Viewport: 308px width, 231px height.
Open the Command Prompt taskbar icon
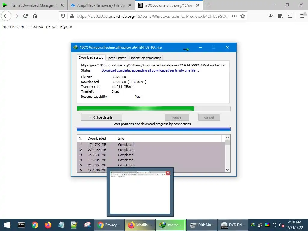point(21,225)
